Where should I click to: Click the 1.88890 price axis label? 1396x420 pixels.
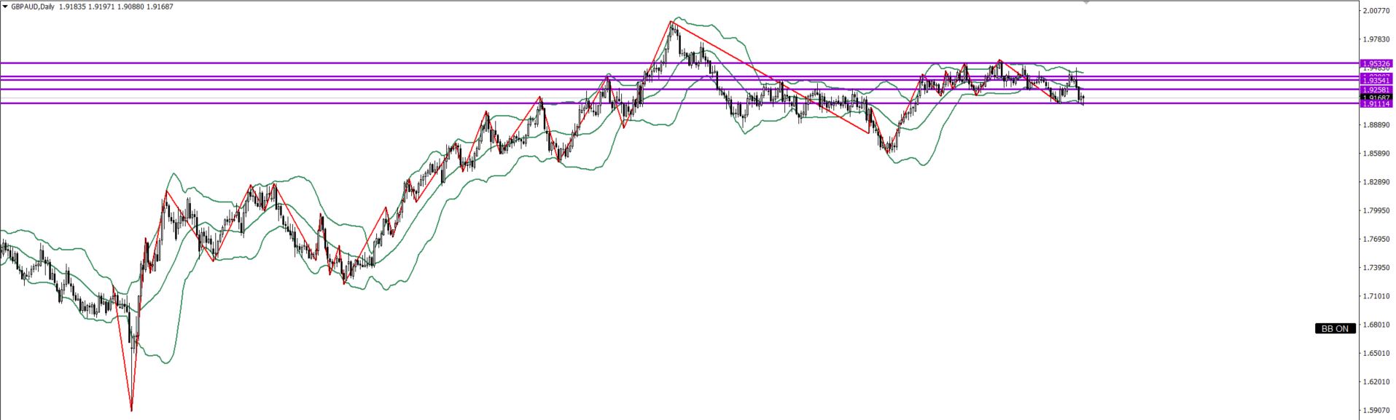[x=1375, y=125]
